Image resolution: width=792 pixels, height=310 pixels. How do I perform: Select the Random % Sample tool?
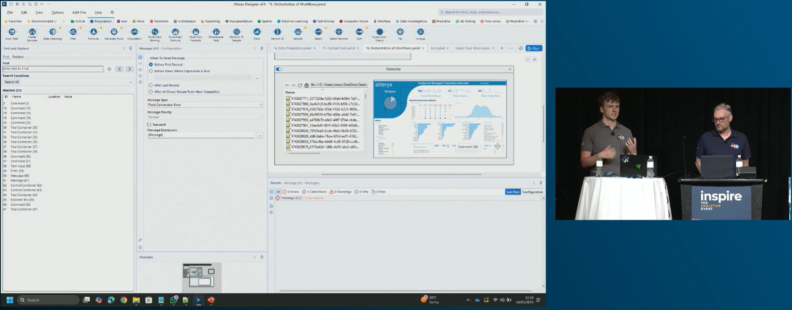(236, 35)
